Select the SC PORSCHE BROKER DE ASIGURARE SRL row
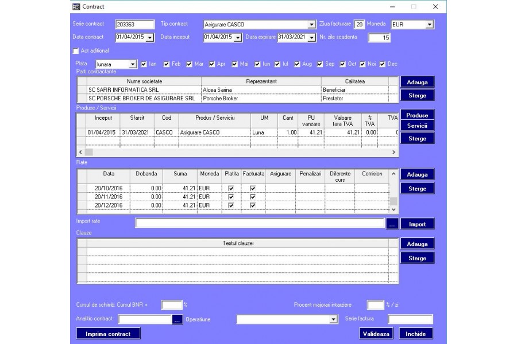Image resolution: width=517 pixels, height=344 pixels. (x=238, y=98)
